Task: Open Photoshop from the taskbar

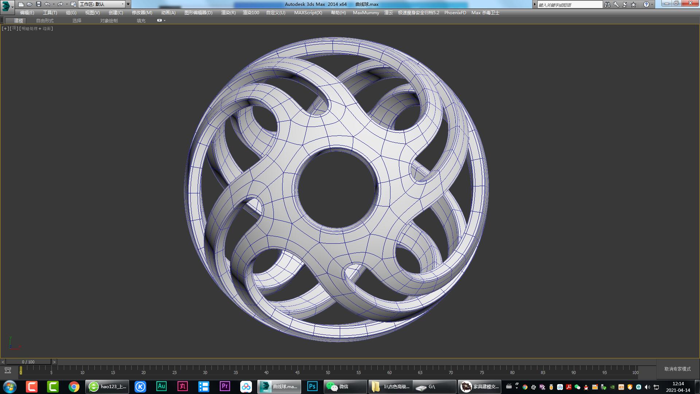Action: click(312, 386)
